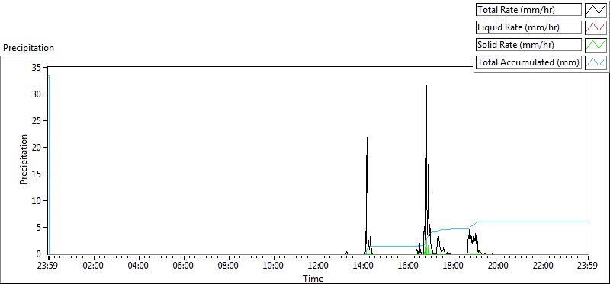This screenshot has height=284, width=610.
Task: Select the Total Rate (mm/hr) legend label
Action: 528,10
